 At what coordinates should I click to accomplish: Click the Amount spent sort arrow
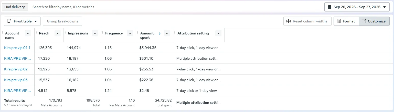pos(160,33)
